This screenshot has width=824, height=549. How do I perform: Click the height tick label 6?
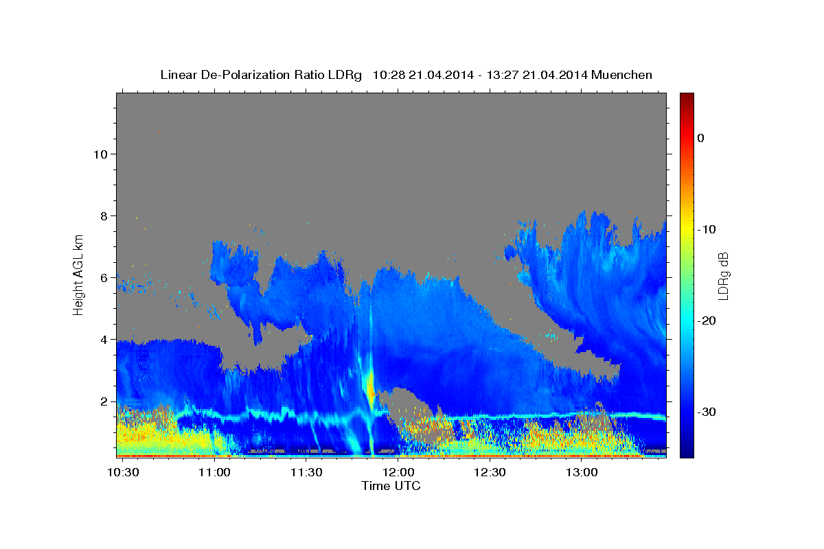pyautogui.click(x=105, y=278)
